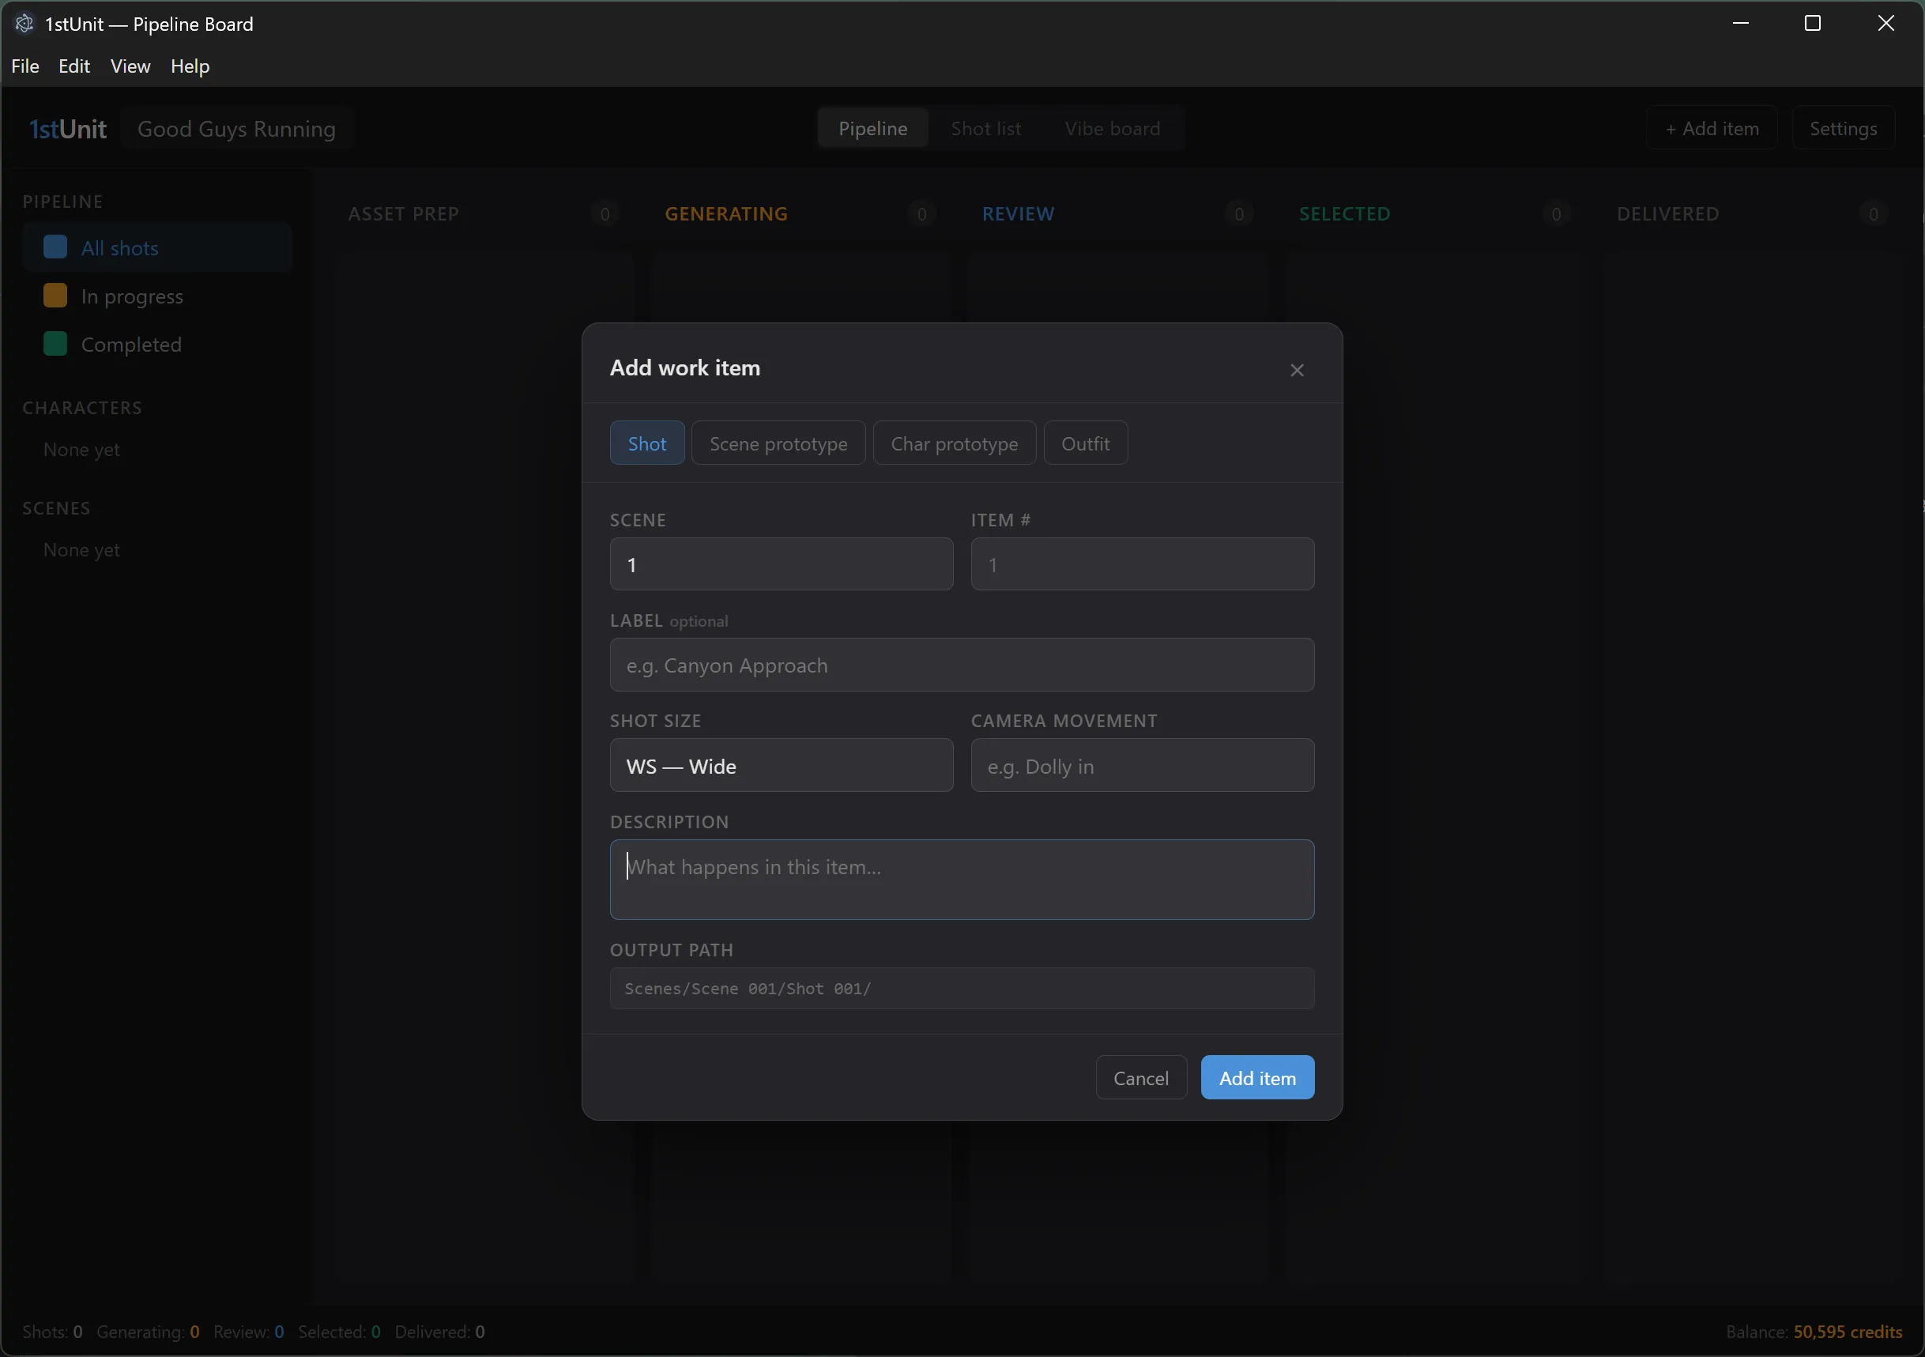
Task: Click the DELIVERED column header
Action: 1667,214
